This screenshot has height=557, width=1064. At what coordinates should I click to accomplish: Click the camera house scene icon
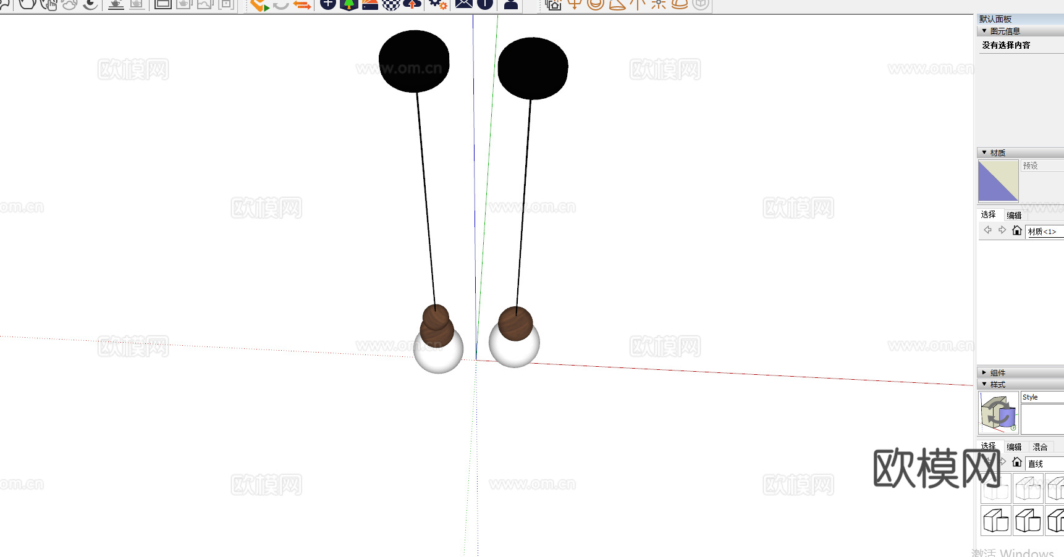(x=554, y=4)
